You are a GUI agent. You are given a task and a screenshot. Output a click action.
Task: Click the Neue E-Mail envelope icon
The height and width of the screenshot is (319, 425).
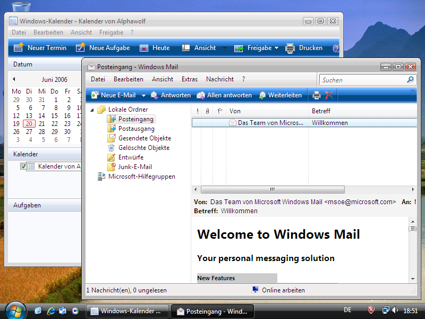(95, 95)
